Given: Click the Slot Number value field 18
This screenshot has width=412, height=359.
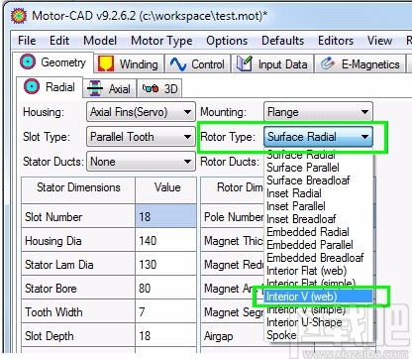Looking at the screenshot, I should click(165, 217).
